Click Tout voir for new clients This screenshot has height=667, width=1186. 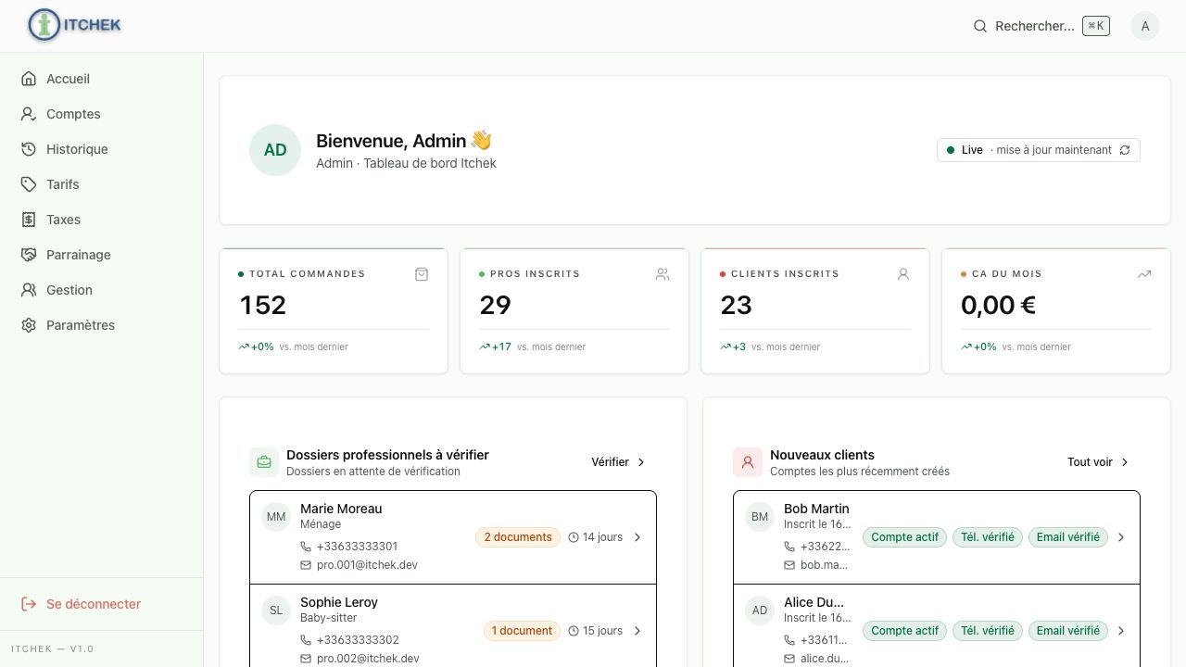[1099, 462]
